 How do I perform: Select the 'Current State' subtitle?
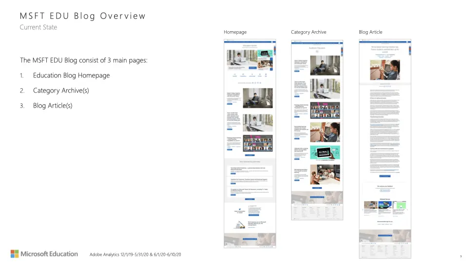click(38, 27)
